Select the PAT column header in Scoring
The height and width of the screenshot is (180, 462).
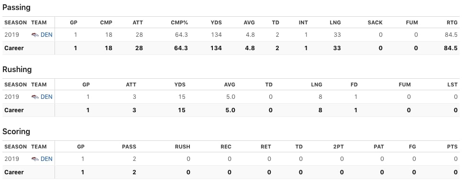379,147
